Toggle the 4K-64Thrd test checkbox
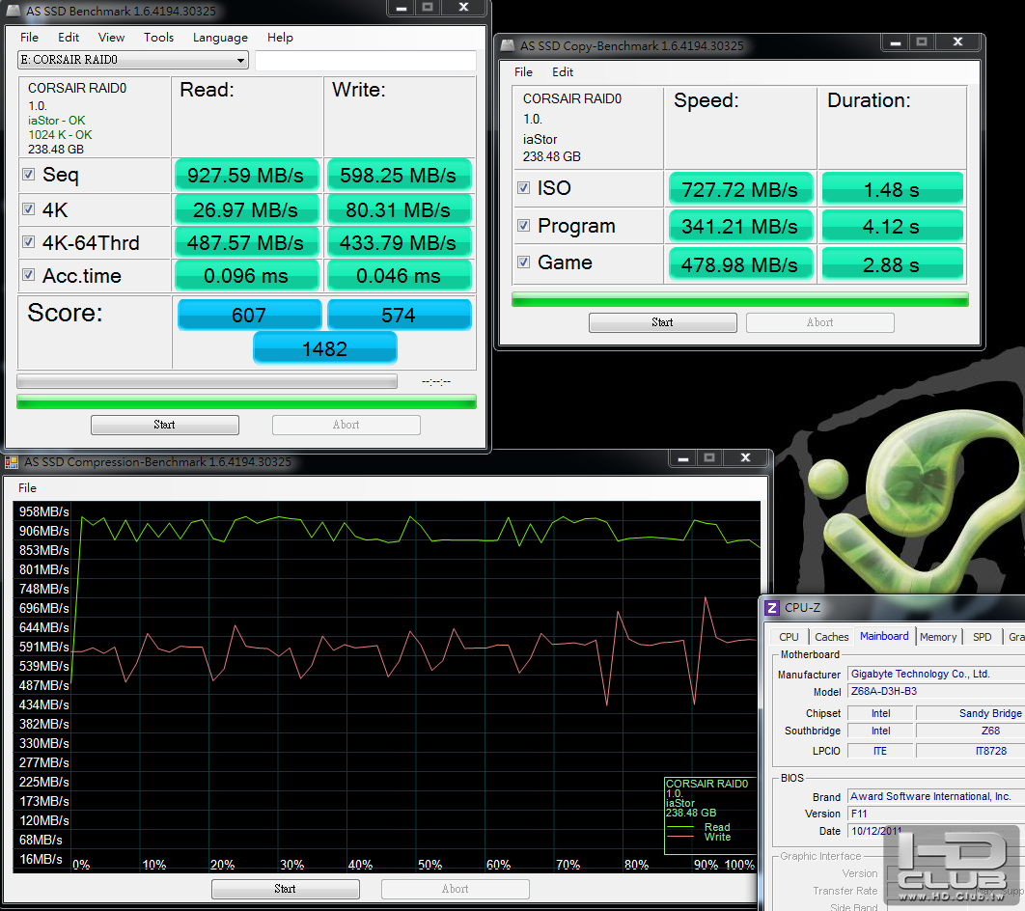The width and height of the screenshot is (1025, 911). coord(29,242)
